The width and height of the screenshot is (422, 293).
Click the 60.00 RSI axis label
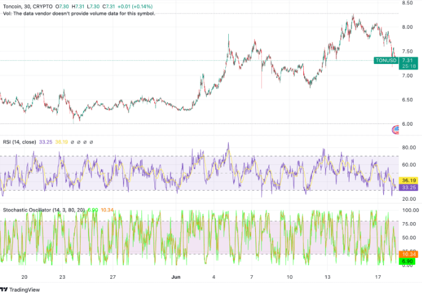coord(409,164)
